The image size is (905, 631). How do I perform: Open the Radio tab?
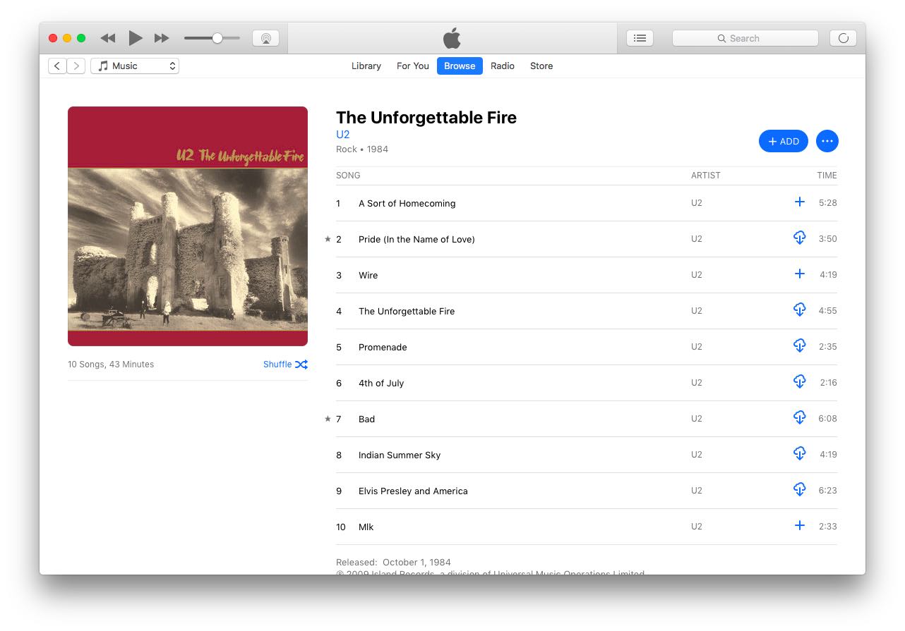503,66
